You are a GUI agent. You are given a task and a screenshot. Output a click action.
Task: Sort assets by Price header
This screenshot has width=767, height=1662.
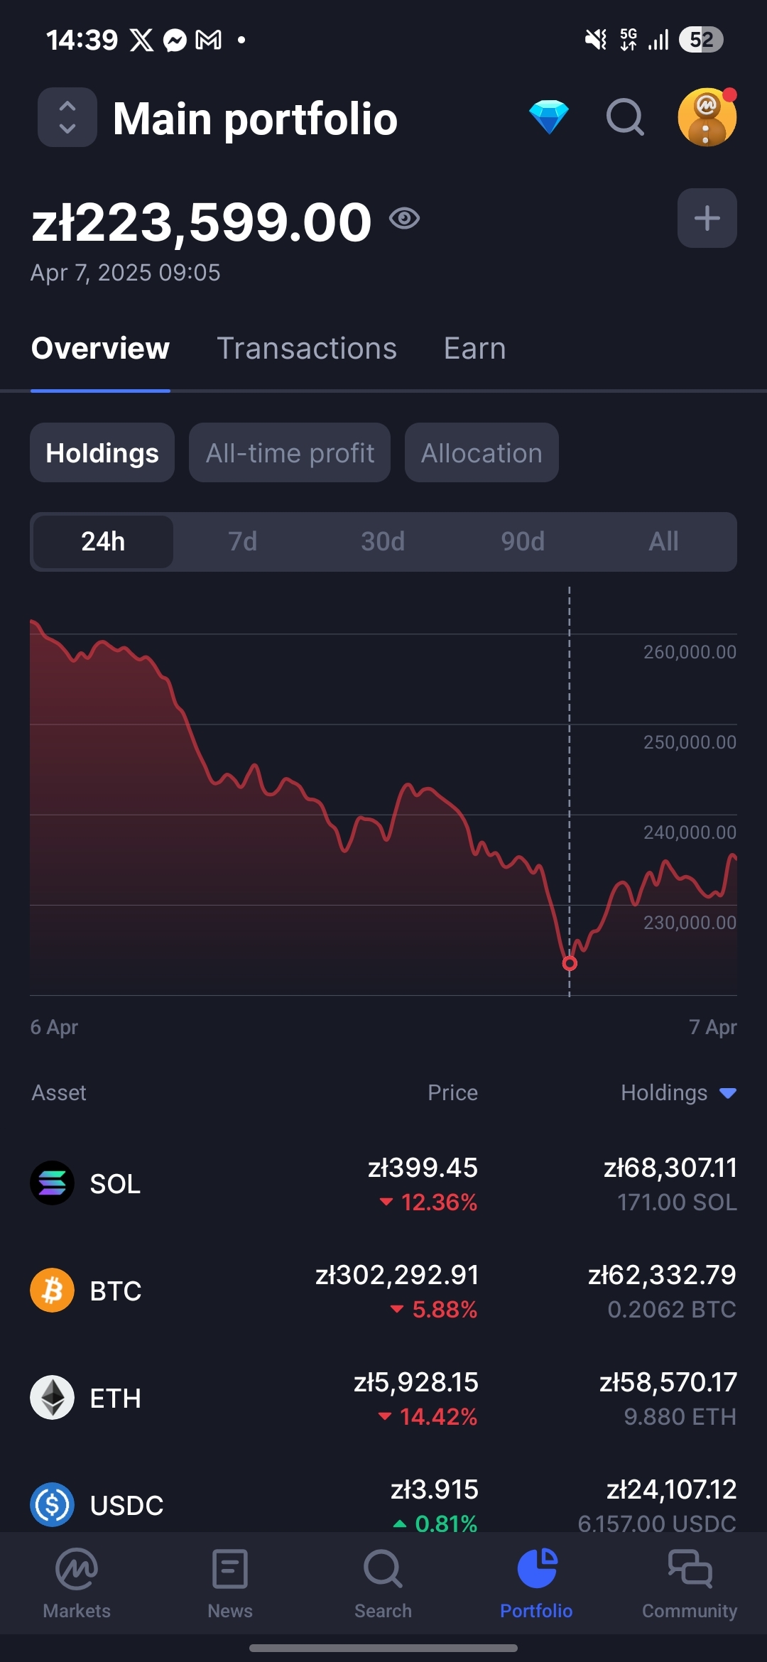pyautogui.click(x=452, y=1093)
